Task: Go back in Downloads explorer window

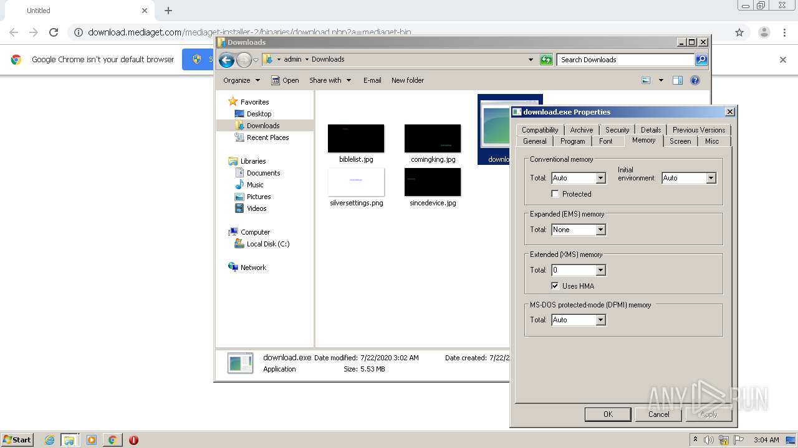Action: (226, 60)
